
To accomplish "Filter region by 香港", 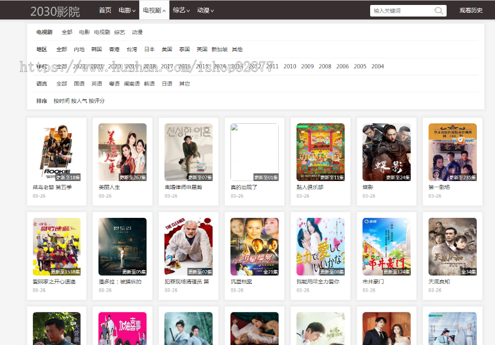I will click(114, 50).
